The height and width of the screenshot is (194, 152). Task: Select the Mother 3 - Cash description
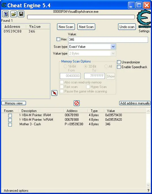point(30,124)
